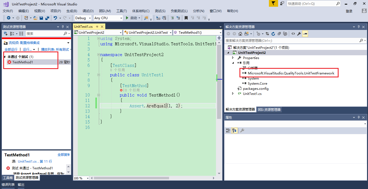Click the 全部复制 link
368x189 pixels.
64,155
